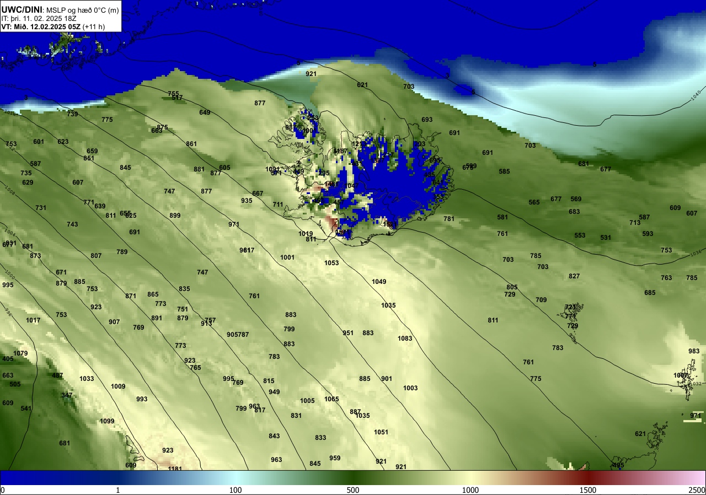706x495 pixels.
Task: Click the map value 949
Action: pyautogui.click(x=274, y=392)
